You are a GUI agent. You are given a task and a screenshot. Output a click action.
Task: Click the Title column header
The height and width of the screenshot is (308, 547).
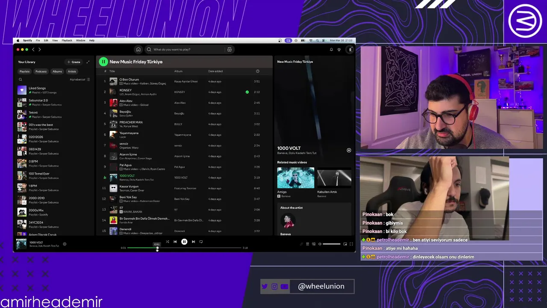112,71
